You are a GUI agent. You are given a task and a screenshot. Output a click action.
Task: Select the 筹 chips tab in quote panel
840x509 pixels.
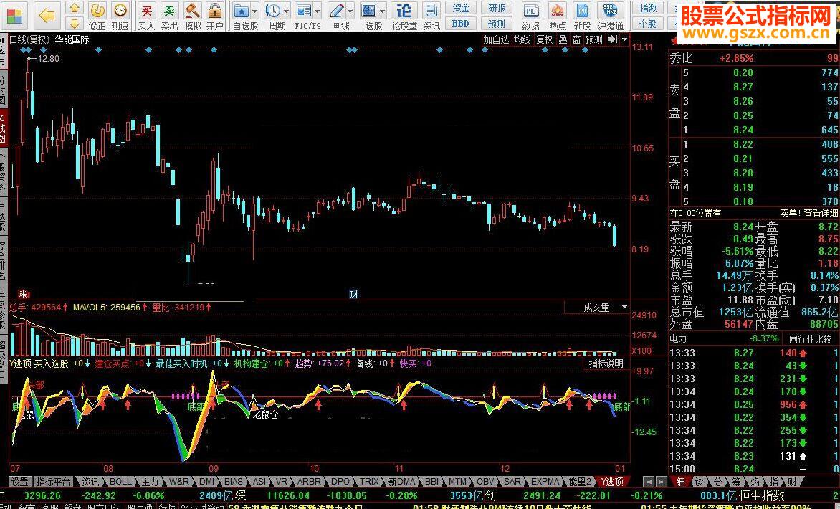click(x=736, y=482)
